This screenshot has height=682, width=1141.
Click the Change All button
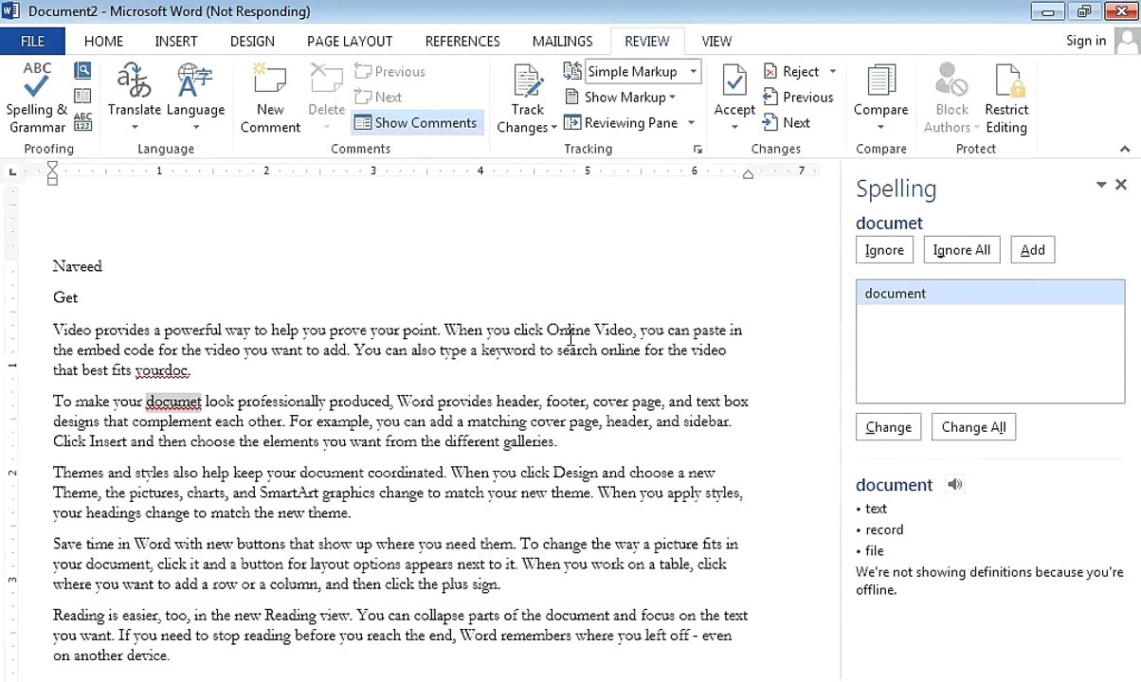[x=973, y=427]
